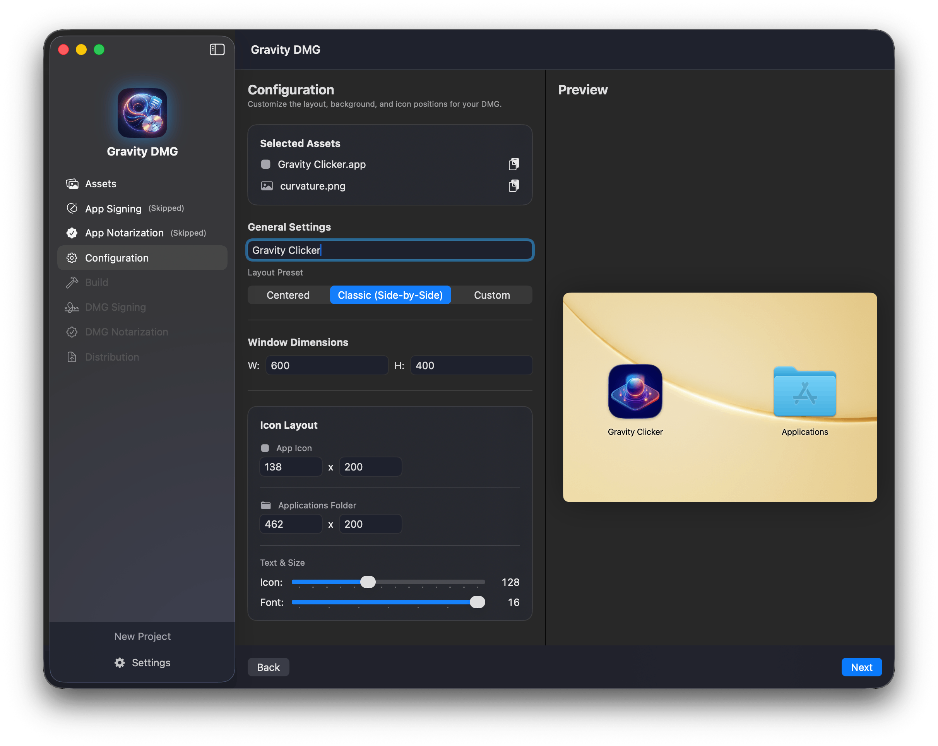938x746 pixels.
Task: Click the Back button
Action: tap(268, 667)
